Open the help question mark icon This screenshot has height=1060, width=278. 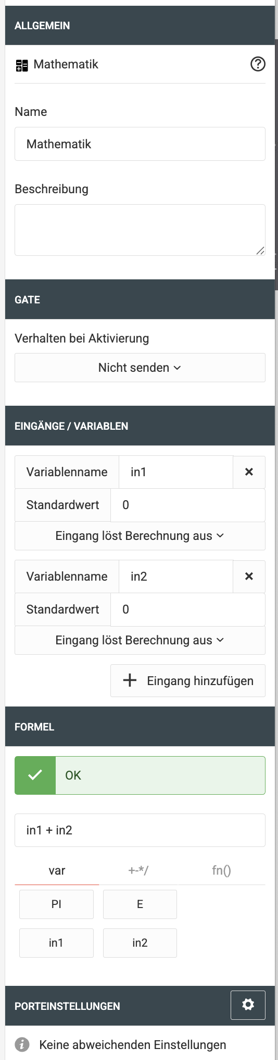[258, 64]
